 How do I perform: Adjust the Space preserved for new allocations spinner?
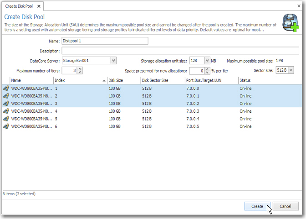click(207, 70)
